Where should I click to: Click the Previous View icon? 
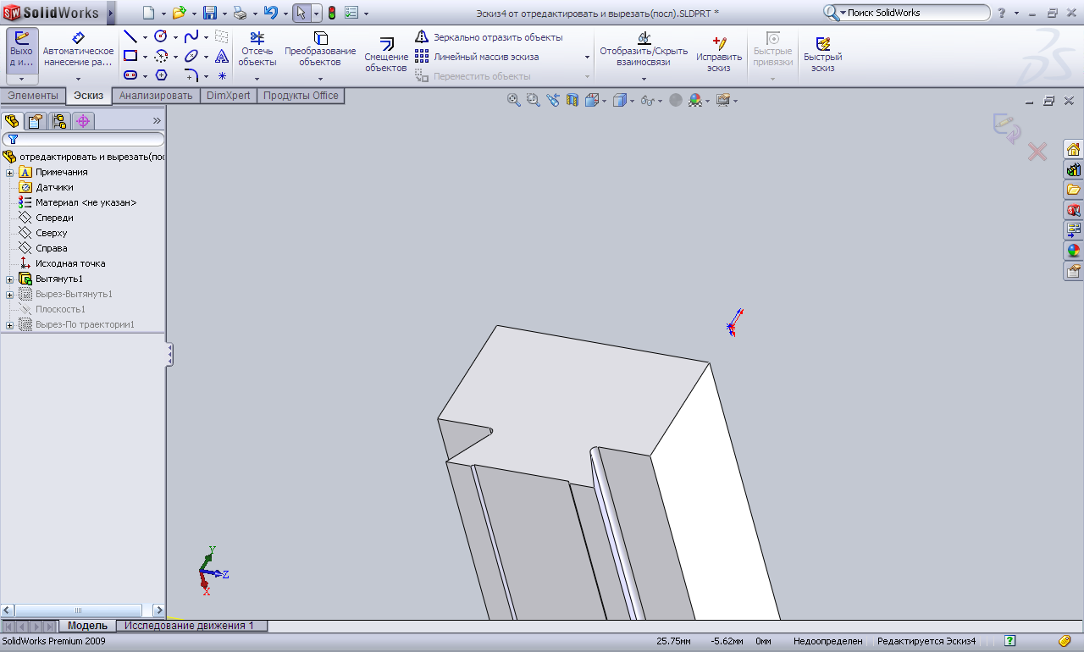point(553,100)
